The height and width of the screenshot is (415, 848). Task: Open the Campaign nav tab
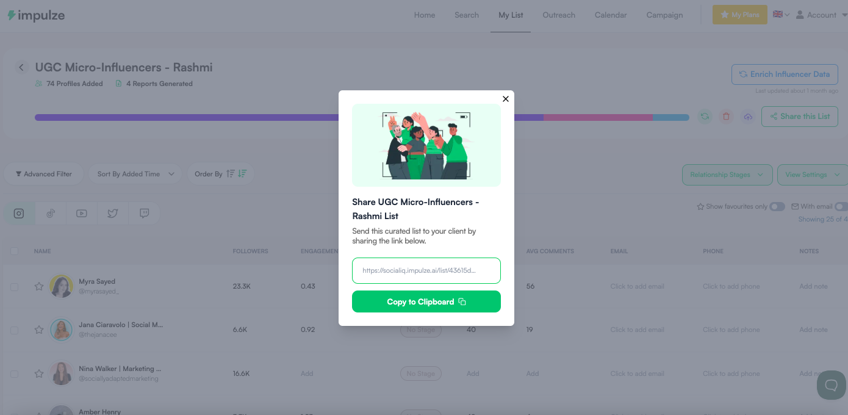(664, 15)
